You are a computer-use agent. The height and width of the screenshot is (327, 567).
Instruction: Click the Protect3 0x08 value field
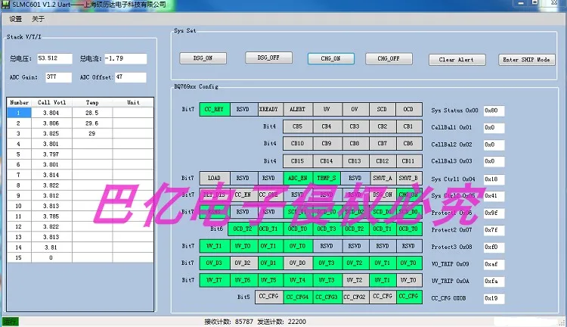(x=494, y=248)
